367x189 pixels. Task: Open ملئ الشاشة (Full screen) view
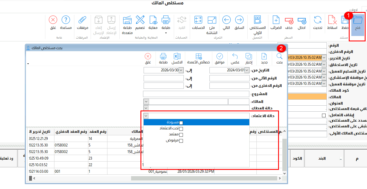coord(211,23)
